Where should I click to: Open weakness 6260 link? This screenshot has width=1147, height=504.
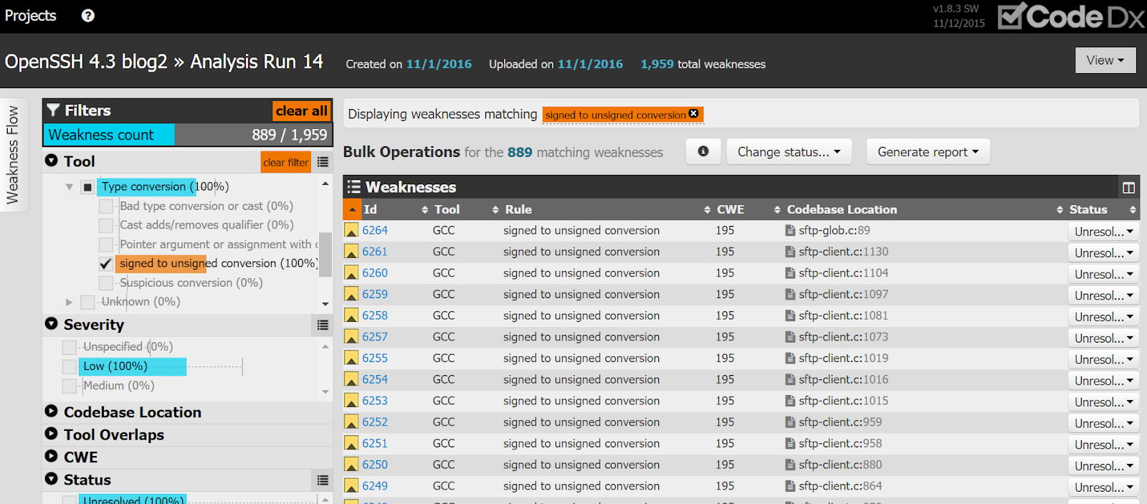pyautogui.click(x=375, y=273)
